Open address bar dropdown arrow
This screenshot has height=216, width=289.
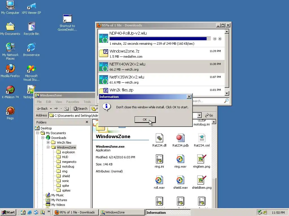coord(200,115)
